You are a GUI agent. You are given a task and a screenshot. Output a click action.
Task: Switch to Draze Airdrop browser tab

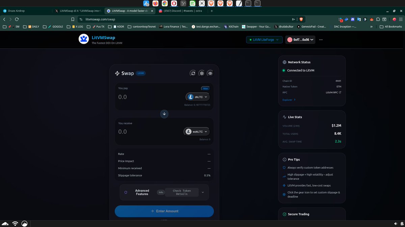point(27,11)
